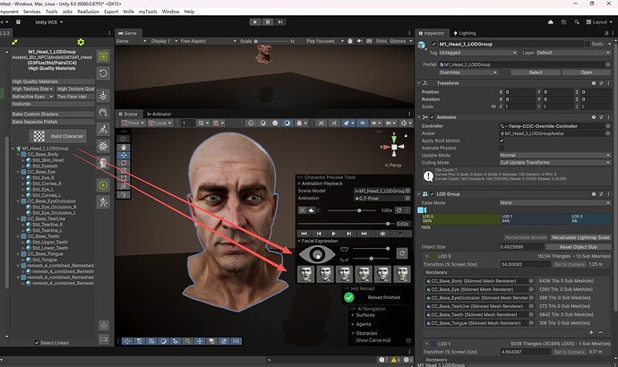Open the Update Mode Normal dropdown

coord(555,155)
